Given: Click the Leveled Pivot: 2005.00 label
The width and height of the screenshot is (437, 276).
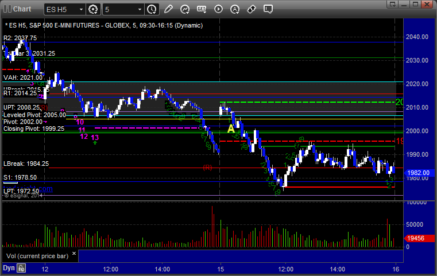Looking at the screenshot, I should pos(34,115).
